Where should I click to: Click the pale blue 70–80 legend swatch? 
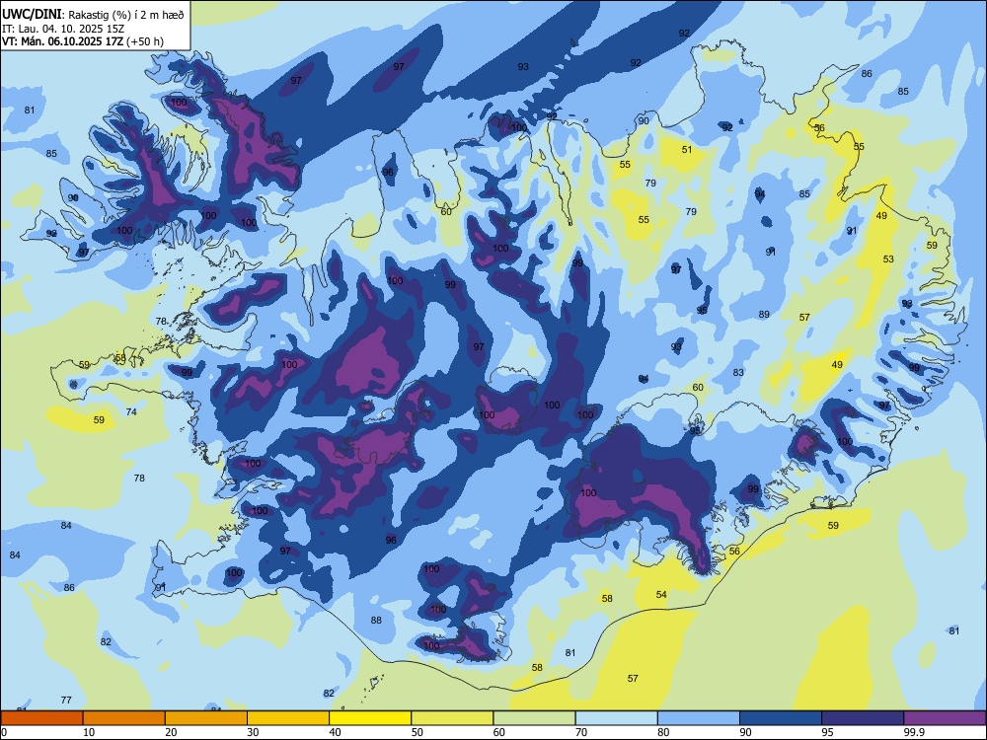[x=616, y=718]
